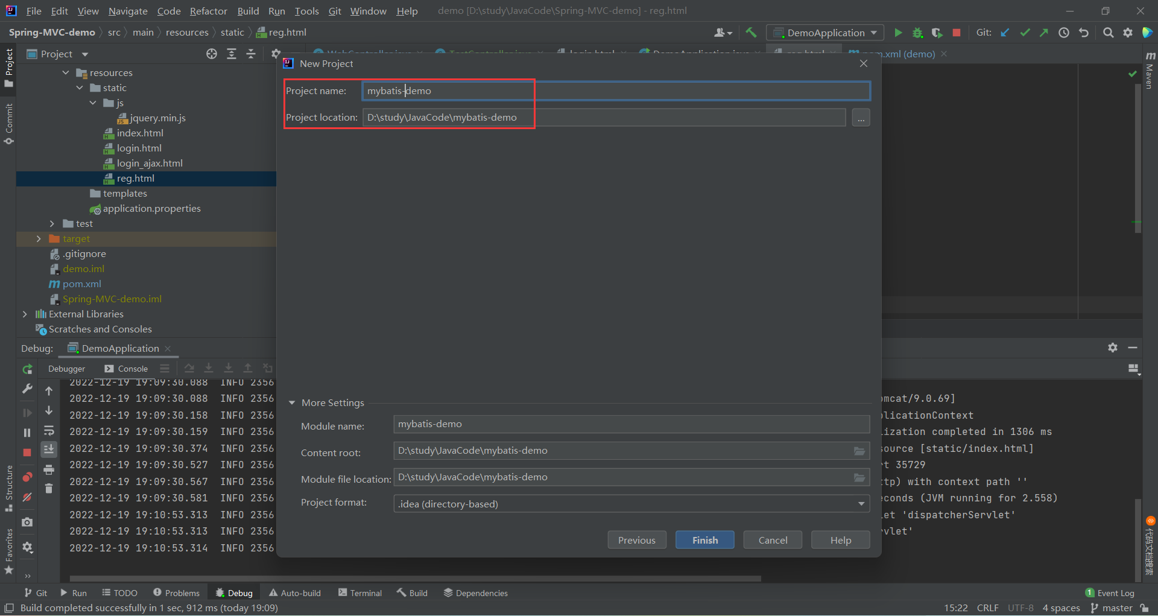Rerun DemoApplication in the Debug panel
The image size is (1158, 616).
click(27, 369)
